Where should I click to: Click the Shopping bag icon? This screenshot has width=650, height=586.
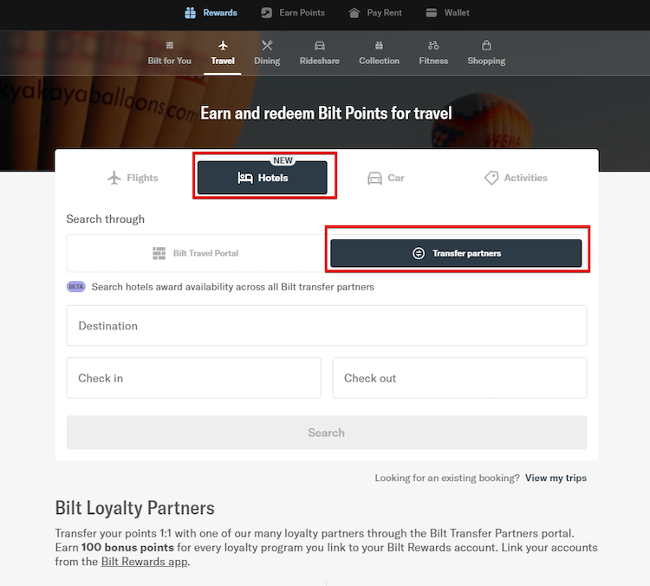487,45
